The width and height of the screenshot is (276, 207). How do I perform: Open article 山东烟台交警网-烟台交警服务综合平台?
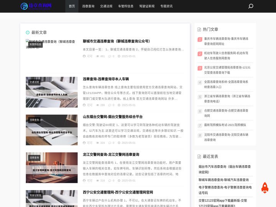[x=113, y=117]
